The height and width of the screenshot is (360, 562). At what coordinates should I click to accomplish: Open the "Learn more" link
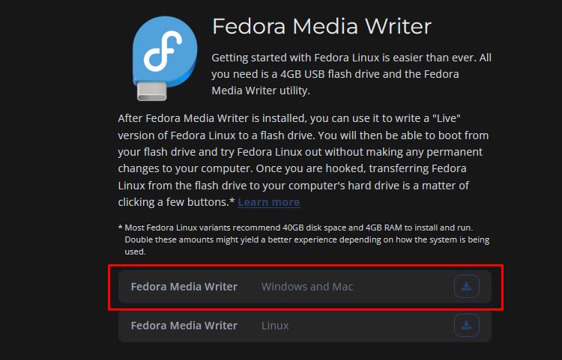[268, 202]
